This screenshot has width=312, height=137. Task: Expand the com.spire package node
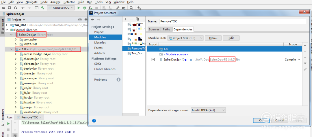[16, 39]
